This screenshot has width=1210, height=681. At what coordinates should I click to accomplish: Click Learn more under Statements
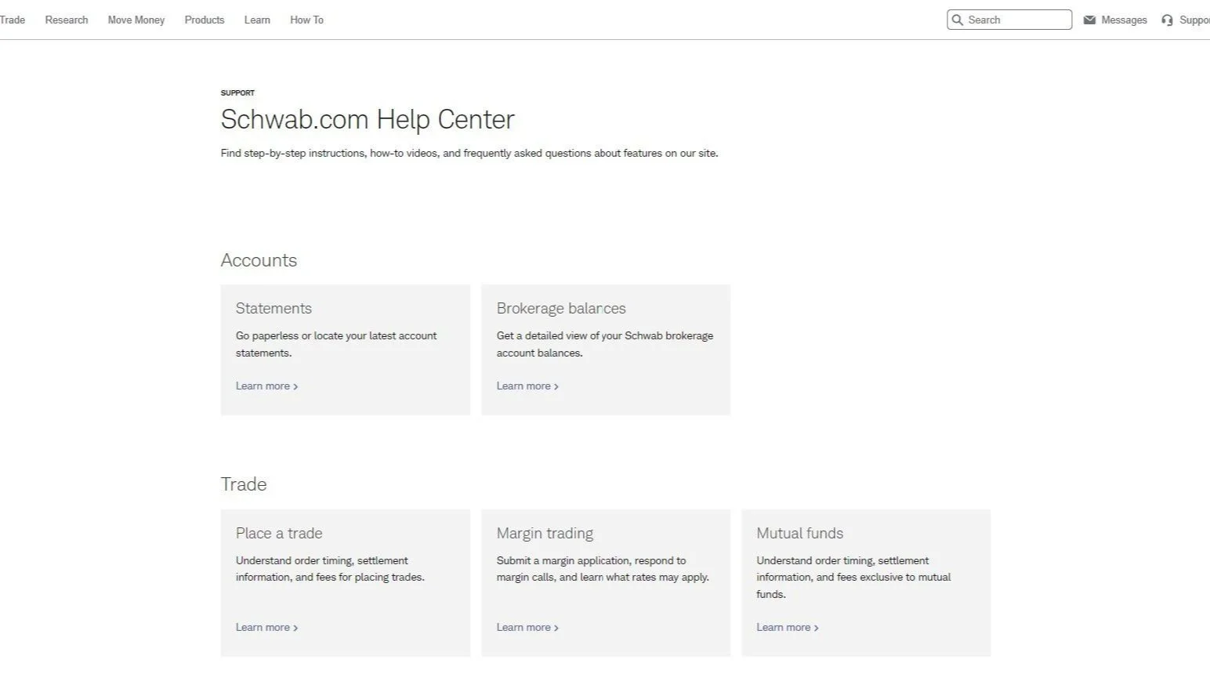(266, 386)
